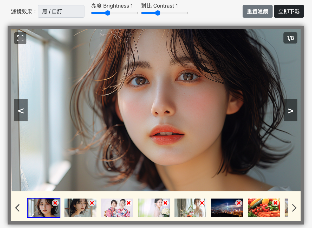This screenshot has width=312, height=228.
Task: Delete the city night skyline thumbnail
Action: point(238,203)
